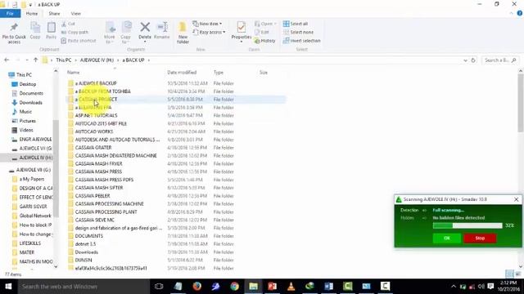
Task: Switch to the Share ribbon tab
Action: click(54, 13)
